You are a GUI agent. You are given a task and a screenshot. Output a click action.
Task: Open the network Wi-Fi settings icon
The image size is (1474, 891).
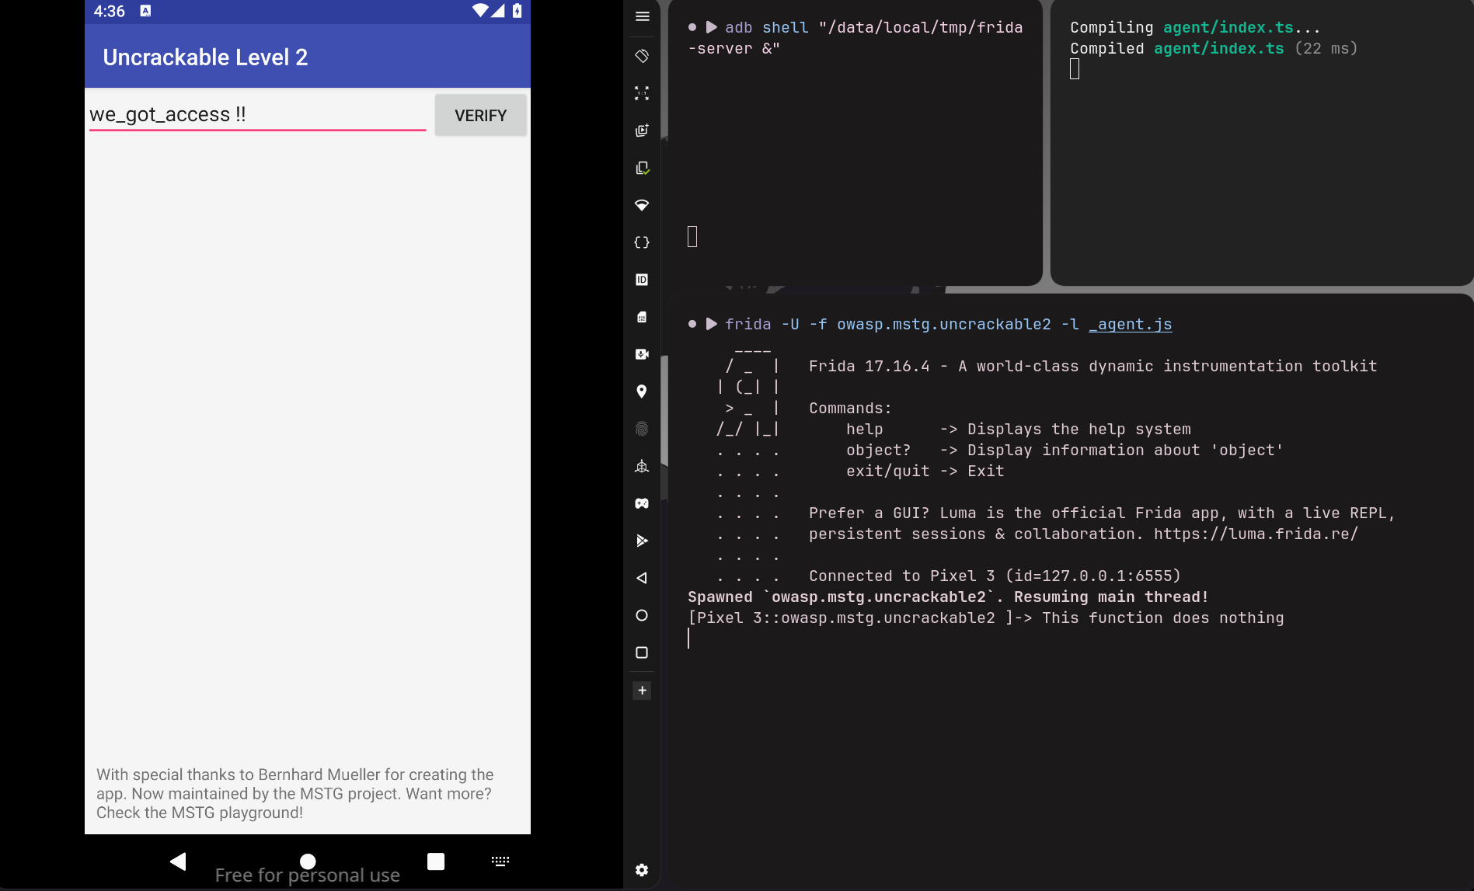642,205
